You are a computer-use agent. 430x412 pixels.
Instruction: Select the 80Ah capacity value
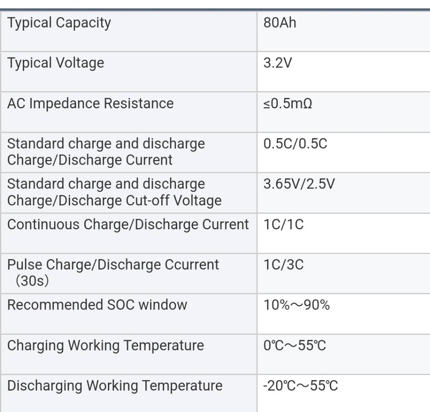click(x=280, y=23)
